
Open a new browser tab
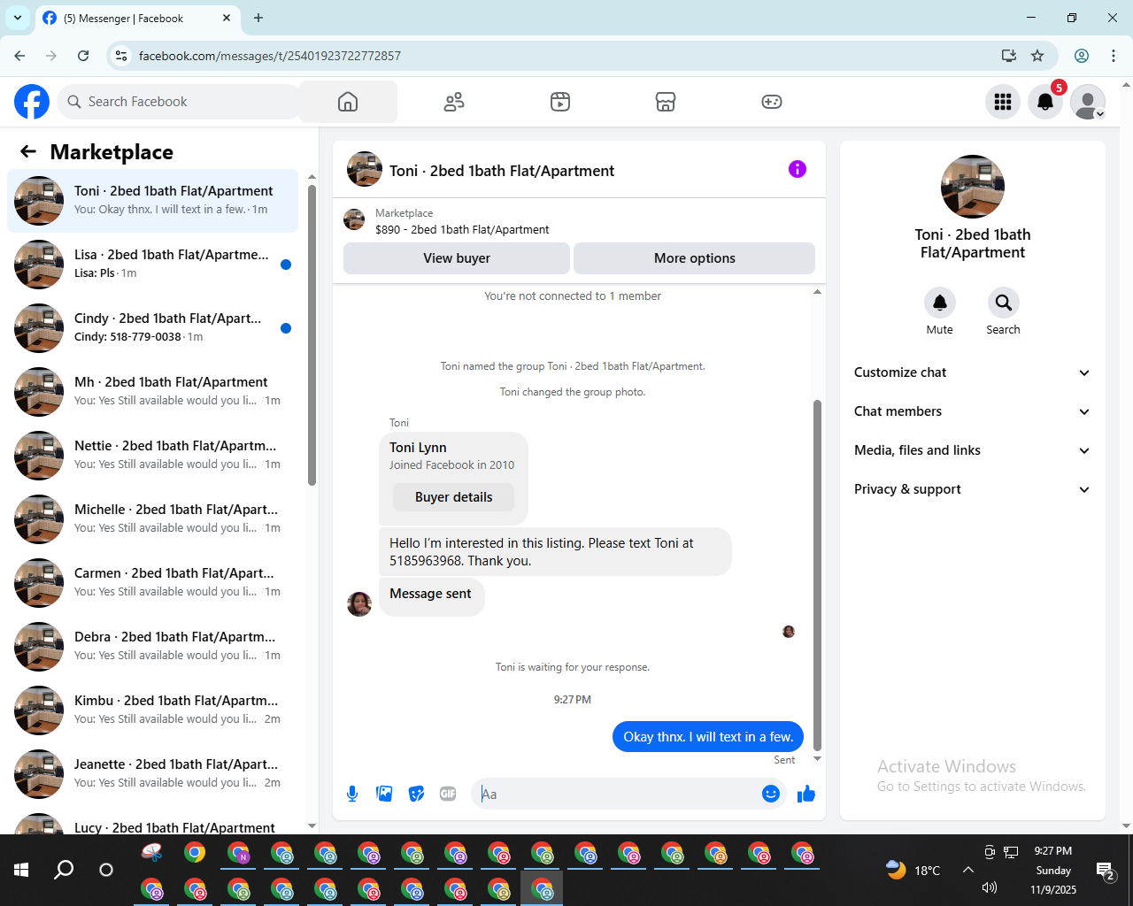point(258,18)
